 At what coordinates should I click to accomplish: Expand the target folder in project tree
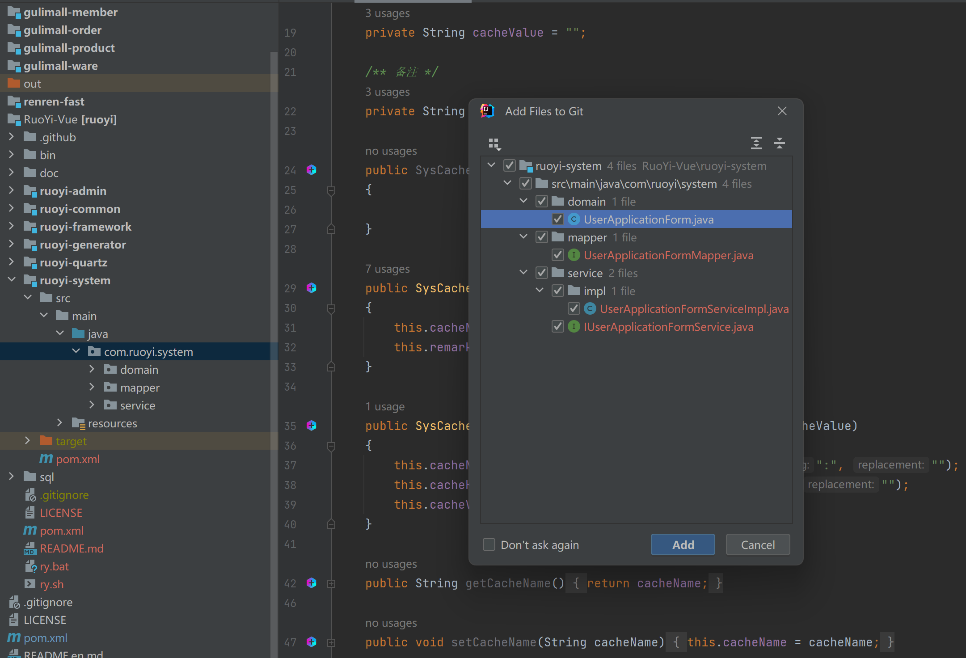28,441
